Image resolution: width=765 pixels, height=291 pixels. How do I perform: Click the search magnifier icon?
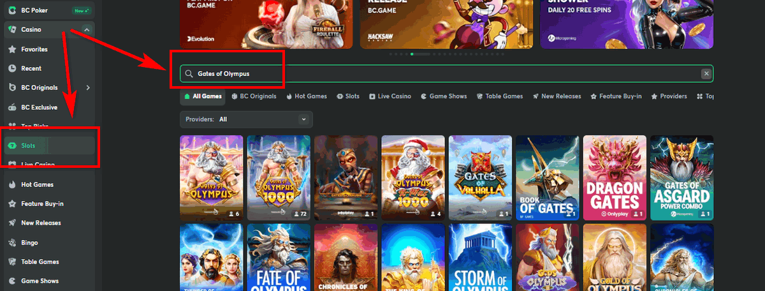189,74
